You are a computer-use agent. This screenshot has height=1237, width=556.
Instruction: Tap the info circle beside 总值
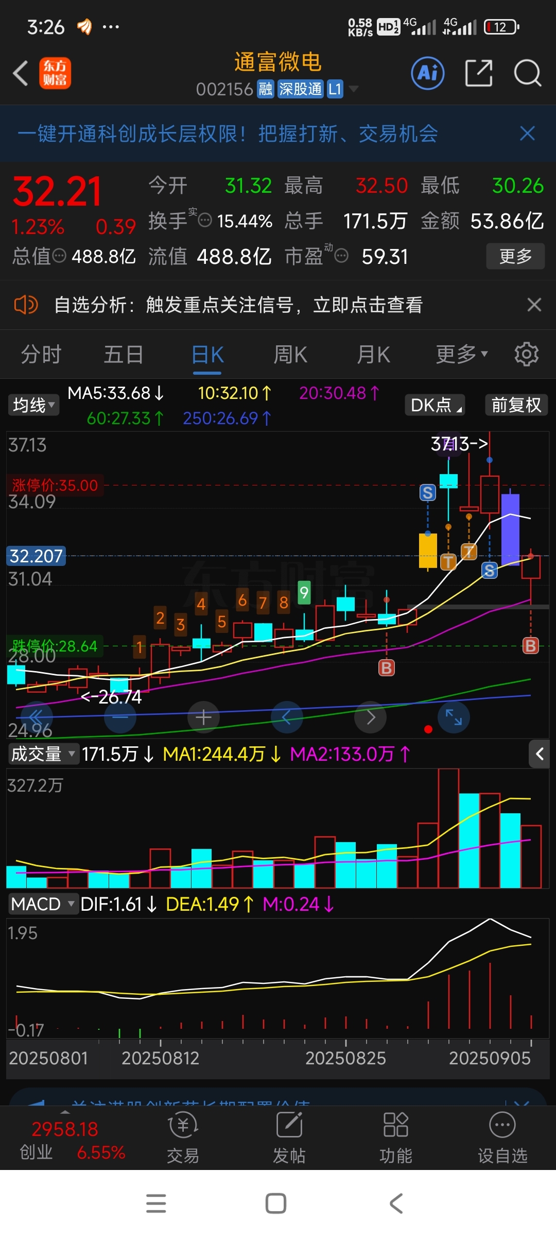coord(59,256)
